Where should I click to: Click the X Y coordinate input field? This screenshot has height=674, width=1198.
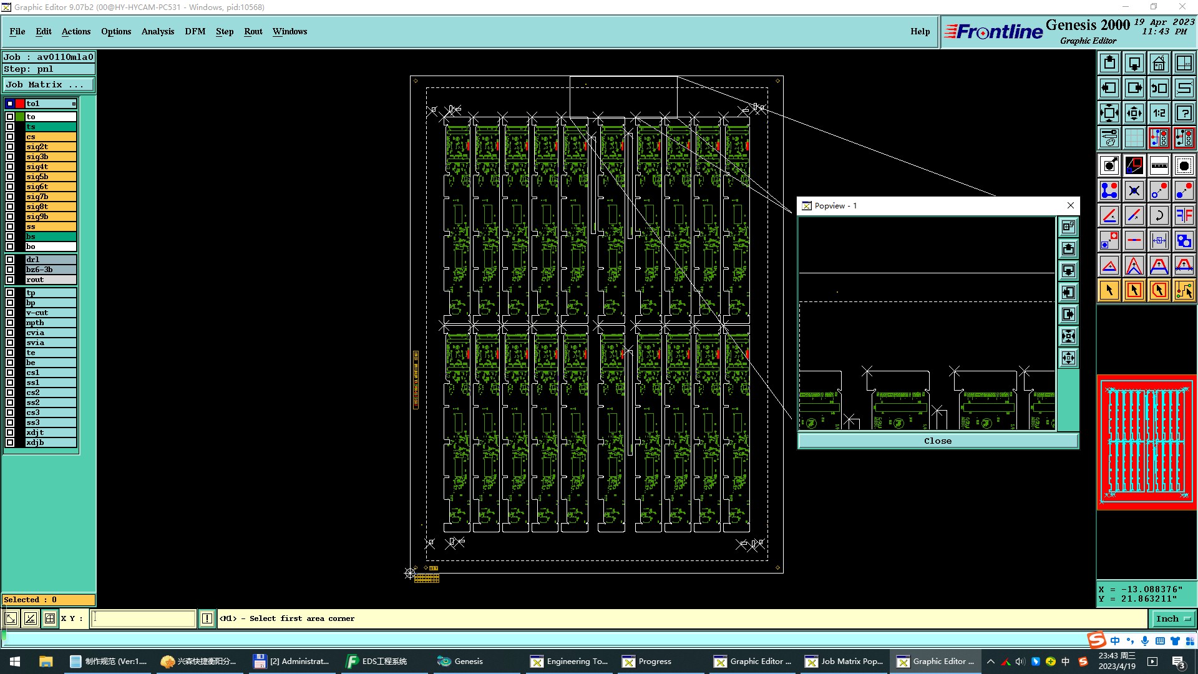144,618
